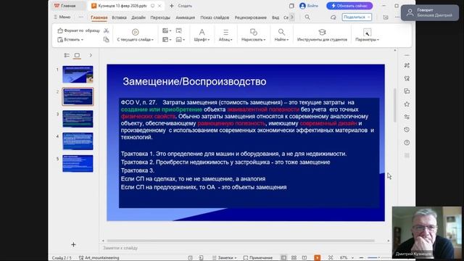Image resolution: width=464 pixels, height=261 pixels.
Task: Click the zoom out minus button
Action: [361, 258]
